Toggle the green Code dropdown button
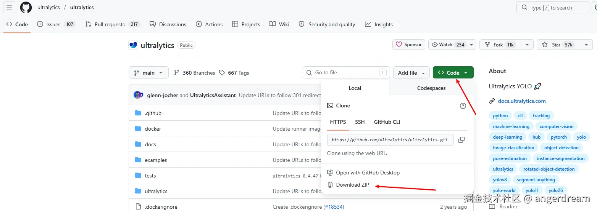The image size is (597, 211). tap(453, 73)
